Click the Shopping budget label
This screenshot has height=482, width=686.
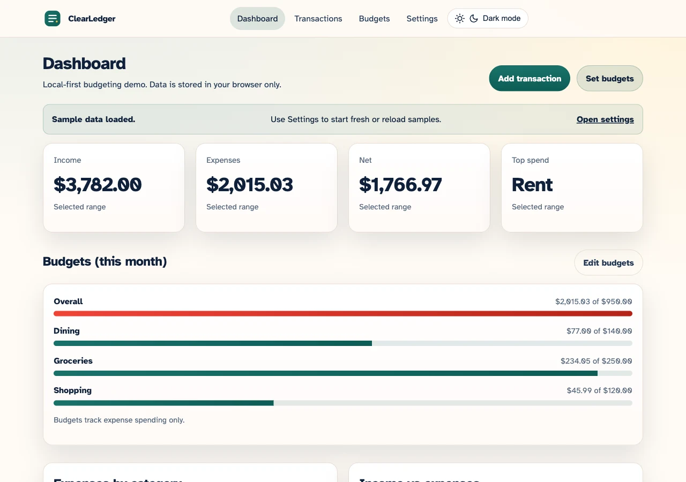pyautogui.click(x=72, y=390)
